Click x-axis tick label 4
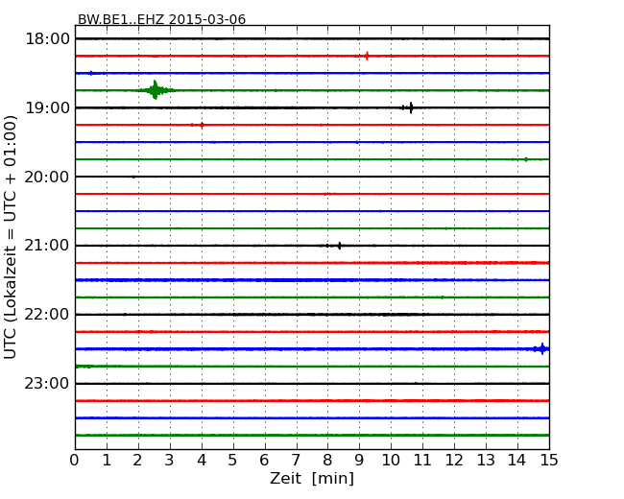624x499 pixels. pyautogui.click(x=202, y=461)
